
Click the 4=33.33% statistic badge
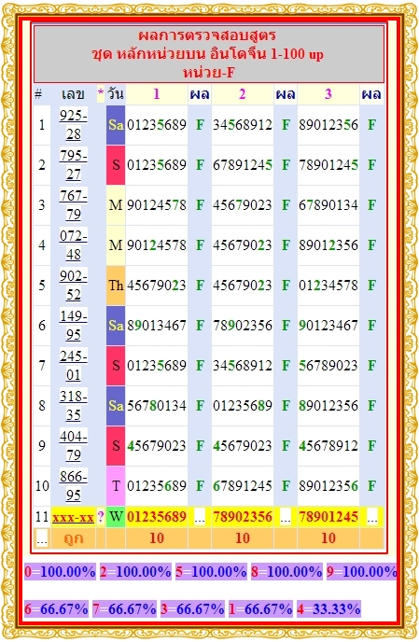point(328,609)
